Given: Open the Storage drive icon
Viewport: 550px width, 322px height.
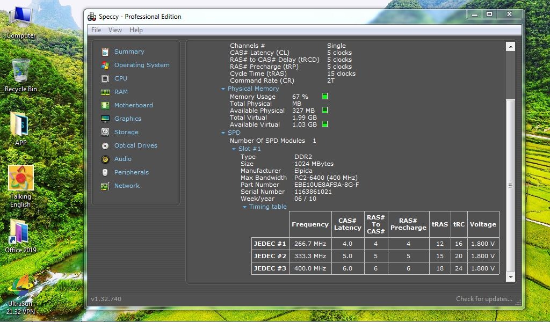Looking at the screenshot, I should tap(105, 132).
